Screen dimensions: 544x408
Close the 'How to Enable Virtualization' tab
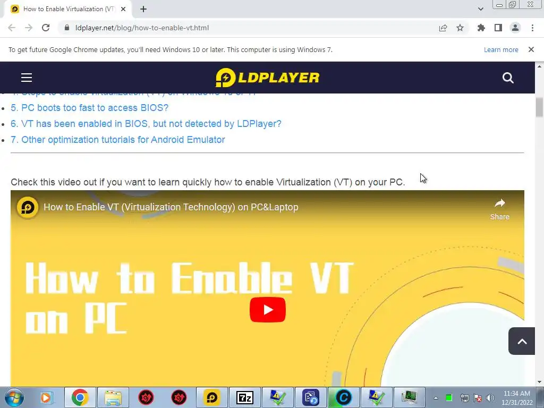pos(123,9)
